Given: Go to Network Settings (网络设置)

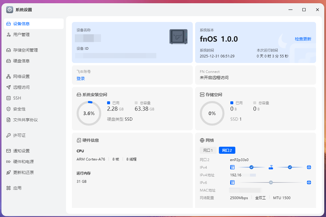Looking at the screenshot, I should (x=21, y=76).
